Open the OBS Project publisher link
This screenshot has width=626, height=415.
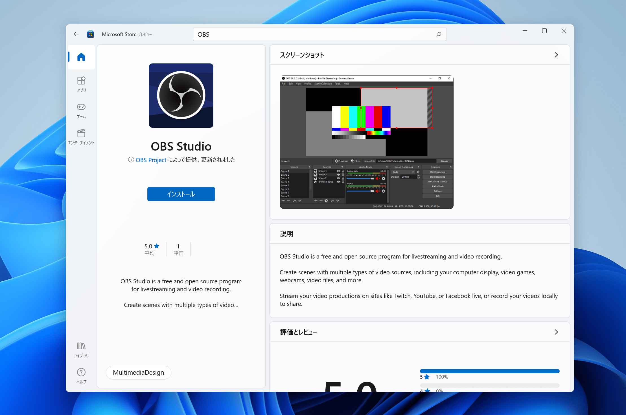click(x=151, y=160)
